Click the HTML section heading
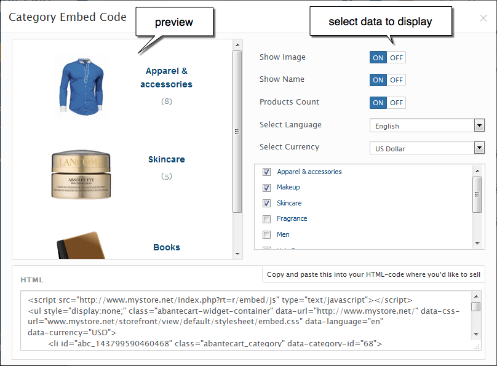This screenshot has height=366, width=497. (x=32, y=280)
